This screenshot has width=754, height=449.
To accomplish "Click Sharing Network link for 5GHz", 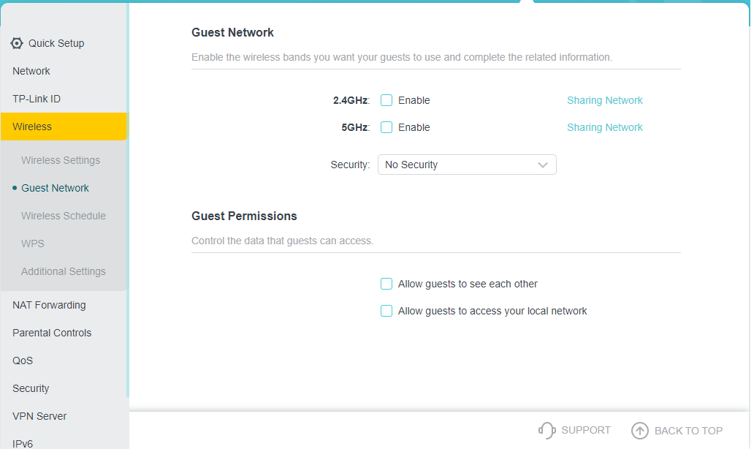I will (x=604, y=128).
